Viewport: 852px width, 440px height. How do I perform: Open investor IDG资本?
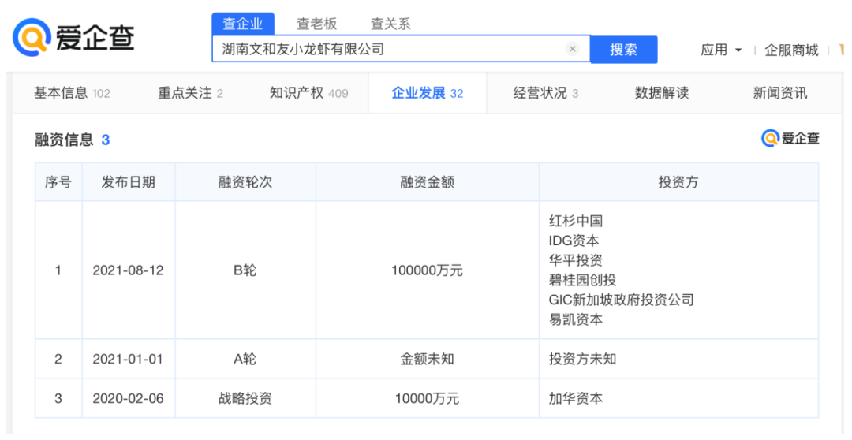click(x=574, y=240)
